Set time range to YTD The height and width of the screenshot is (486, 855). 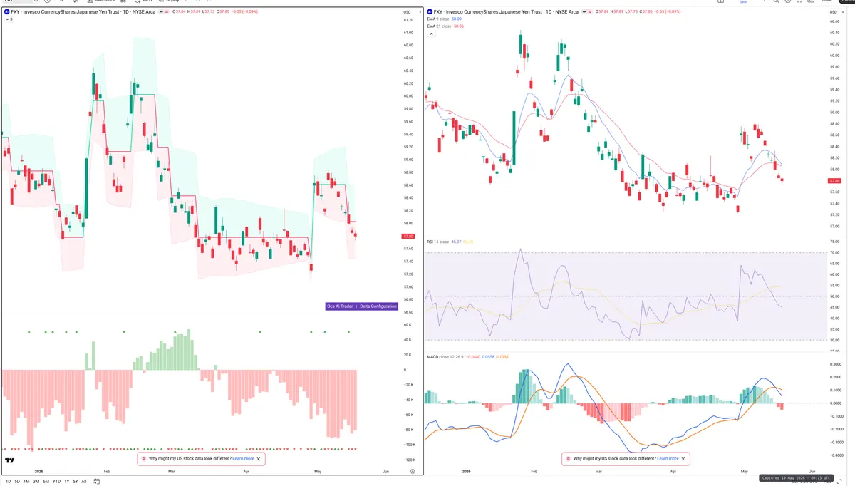pyautogui.click(x=56, y=482)
